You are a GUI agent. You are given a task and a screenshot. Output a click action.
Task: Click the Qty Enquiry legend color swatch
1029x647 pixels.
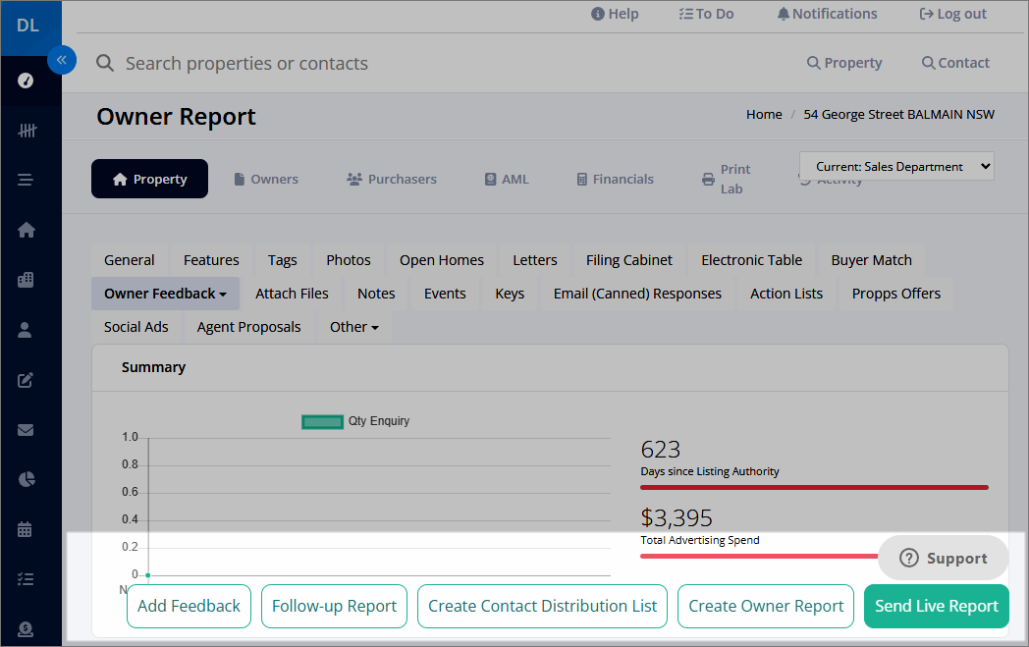[321, 420]
